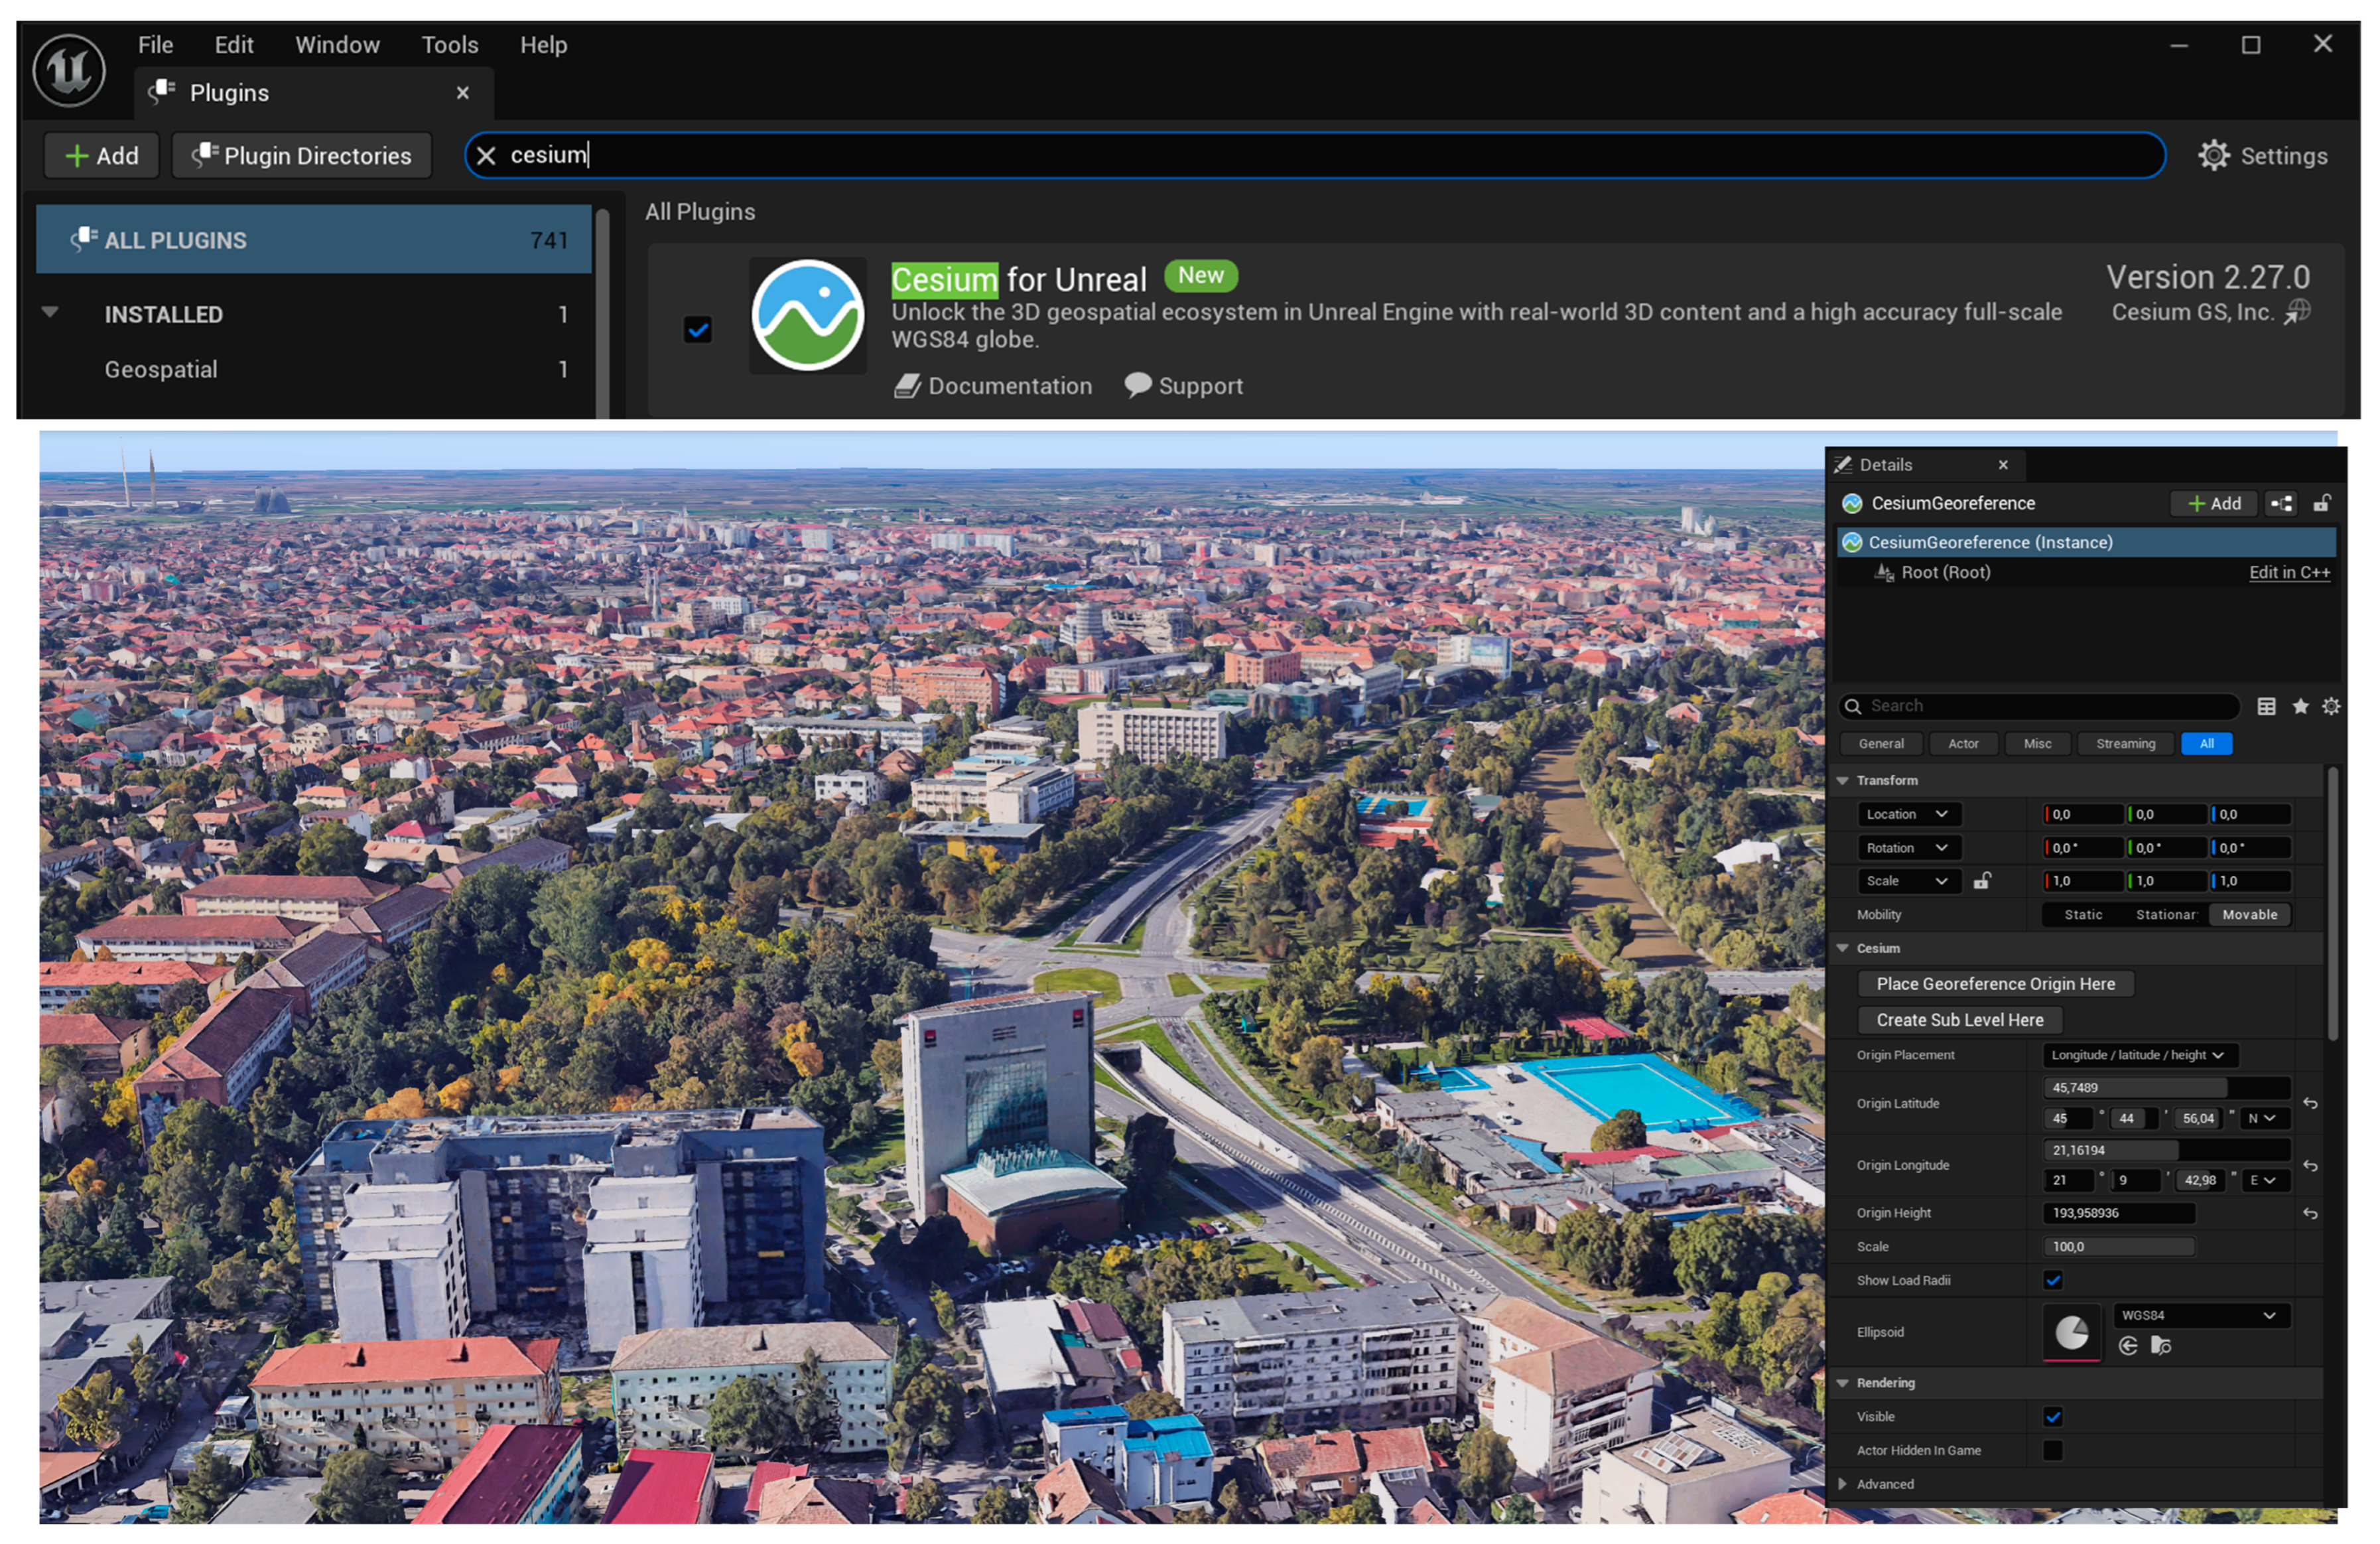Click the Blueprint/Add Script icon beside Add in Details

click(x=2281, y=503)
